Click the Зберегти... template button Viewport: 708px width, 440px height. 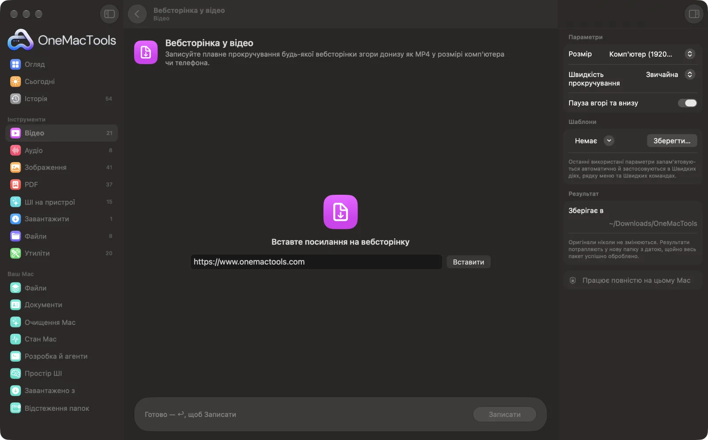click(x=672, y=141)
